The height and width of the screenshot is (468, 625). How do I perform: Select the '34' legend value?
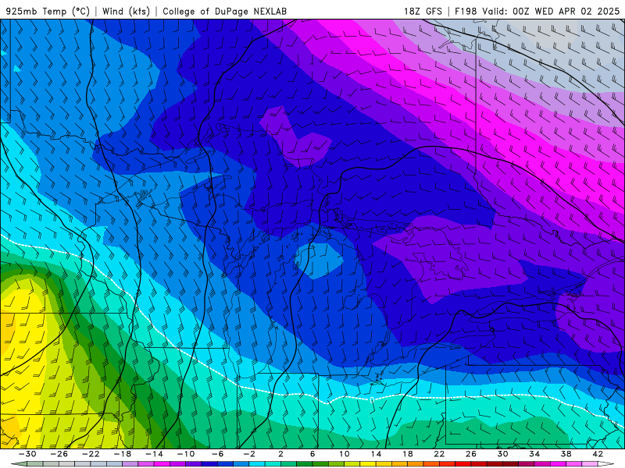pyautogui.click(x=534, y=454)
